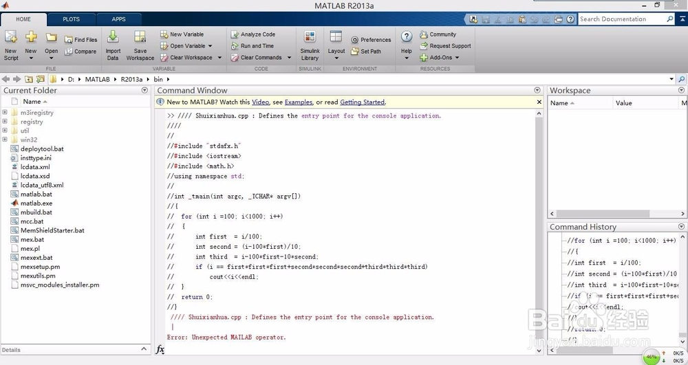Open Command History actions menu
Screen dimensions: 688x365
click(x=681, y=227)
